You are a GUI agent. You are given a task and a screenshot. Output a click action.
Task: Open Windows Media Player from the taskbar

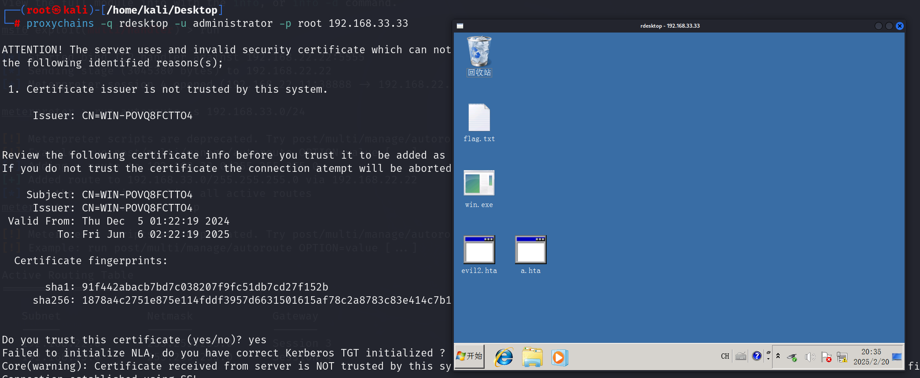click(559, 357)
